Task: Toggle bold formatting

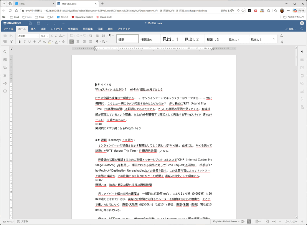Action: tap(20, 41)
